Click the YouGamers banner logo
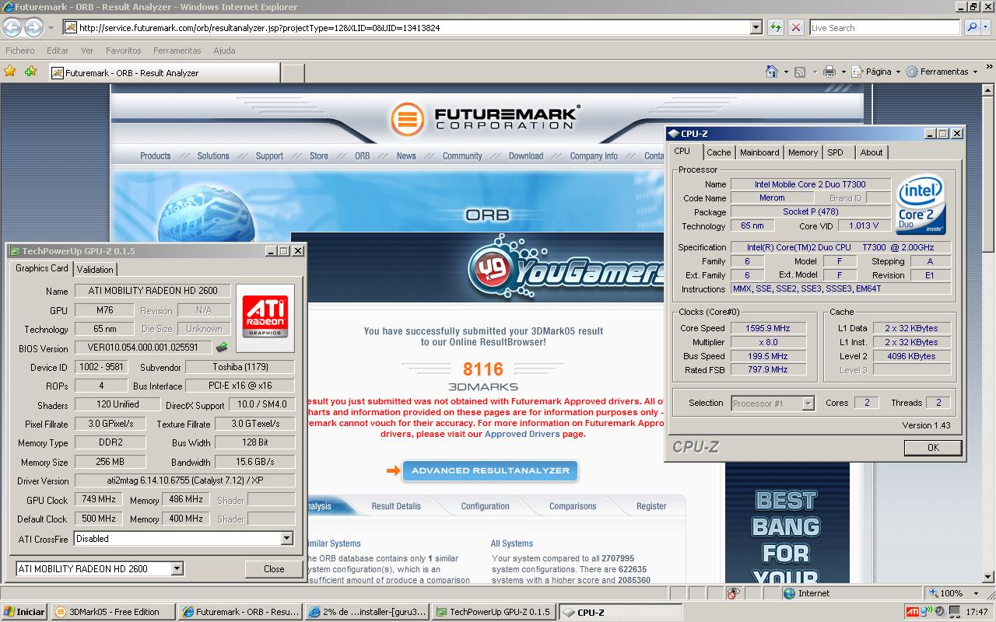The height and width of the screenshot is (622, 996). point(566,269)
